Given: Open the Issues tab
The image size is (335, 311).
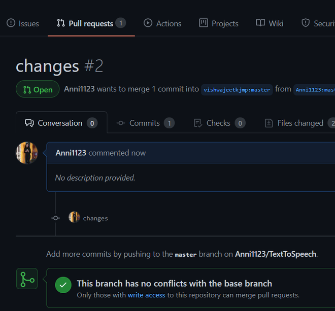Looking at the screenshot, I should 23,23.
